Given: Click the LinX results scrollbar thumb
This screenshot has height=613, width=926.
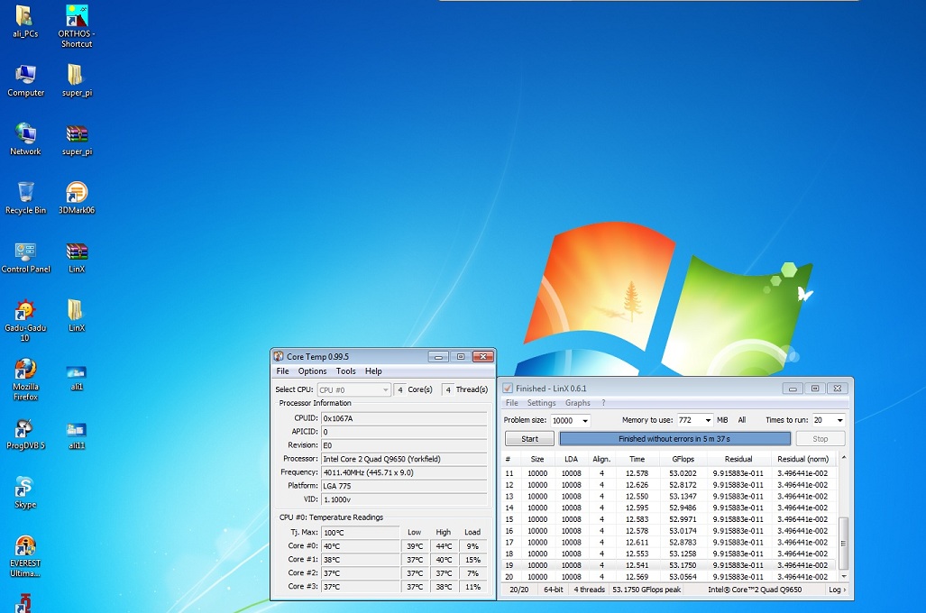Looking at the screenshot, I should click(843, 544).
